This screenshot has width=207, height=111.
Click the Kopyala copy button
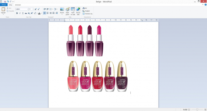point(10,11)
